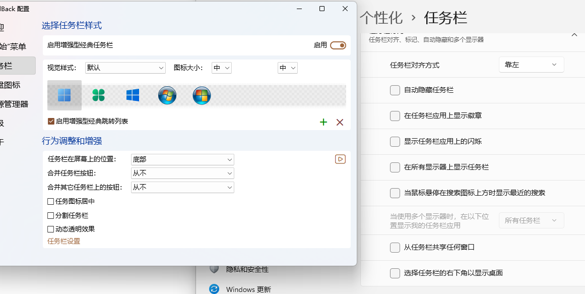The height and width of the screenshot is (294, 585).
Task: Click the 个性化 breadcrumb link
Action: click(x=381, y=18)
